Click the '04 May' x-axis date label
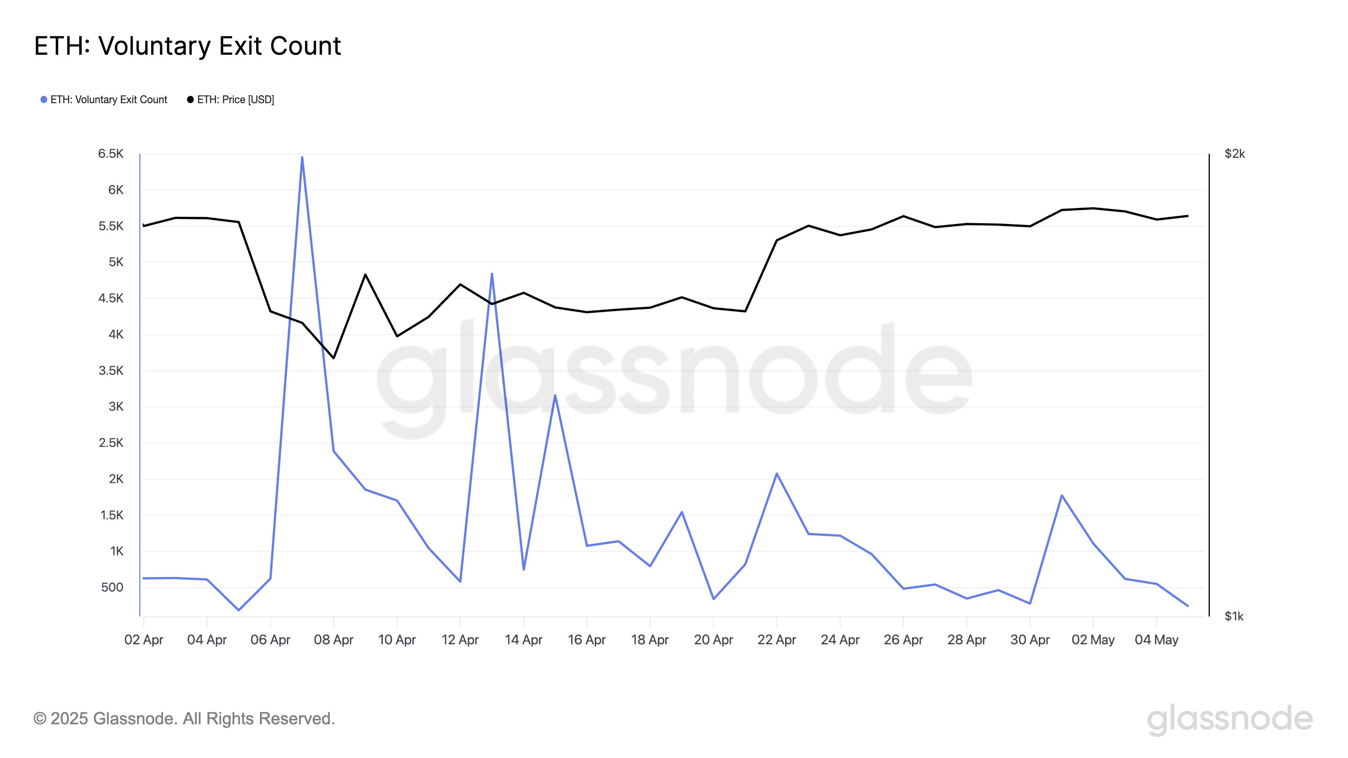The height and width of the screenshot is (758, 1348). coord(1156,640)
